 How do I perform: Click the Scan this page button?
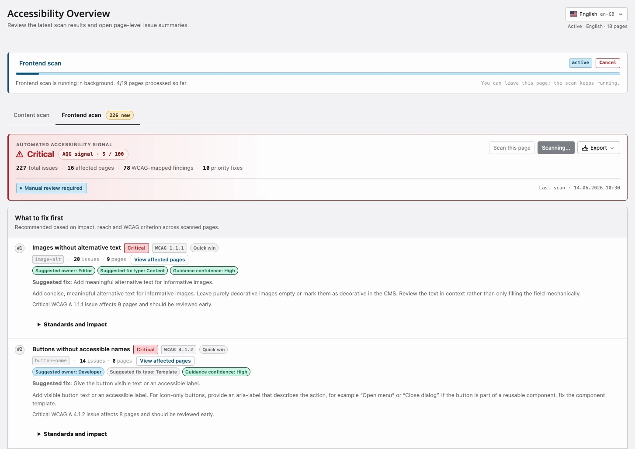[x=512, y=148]
